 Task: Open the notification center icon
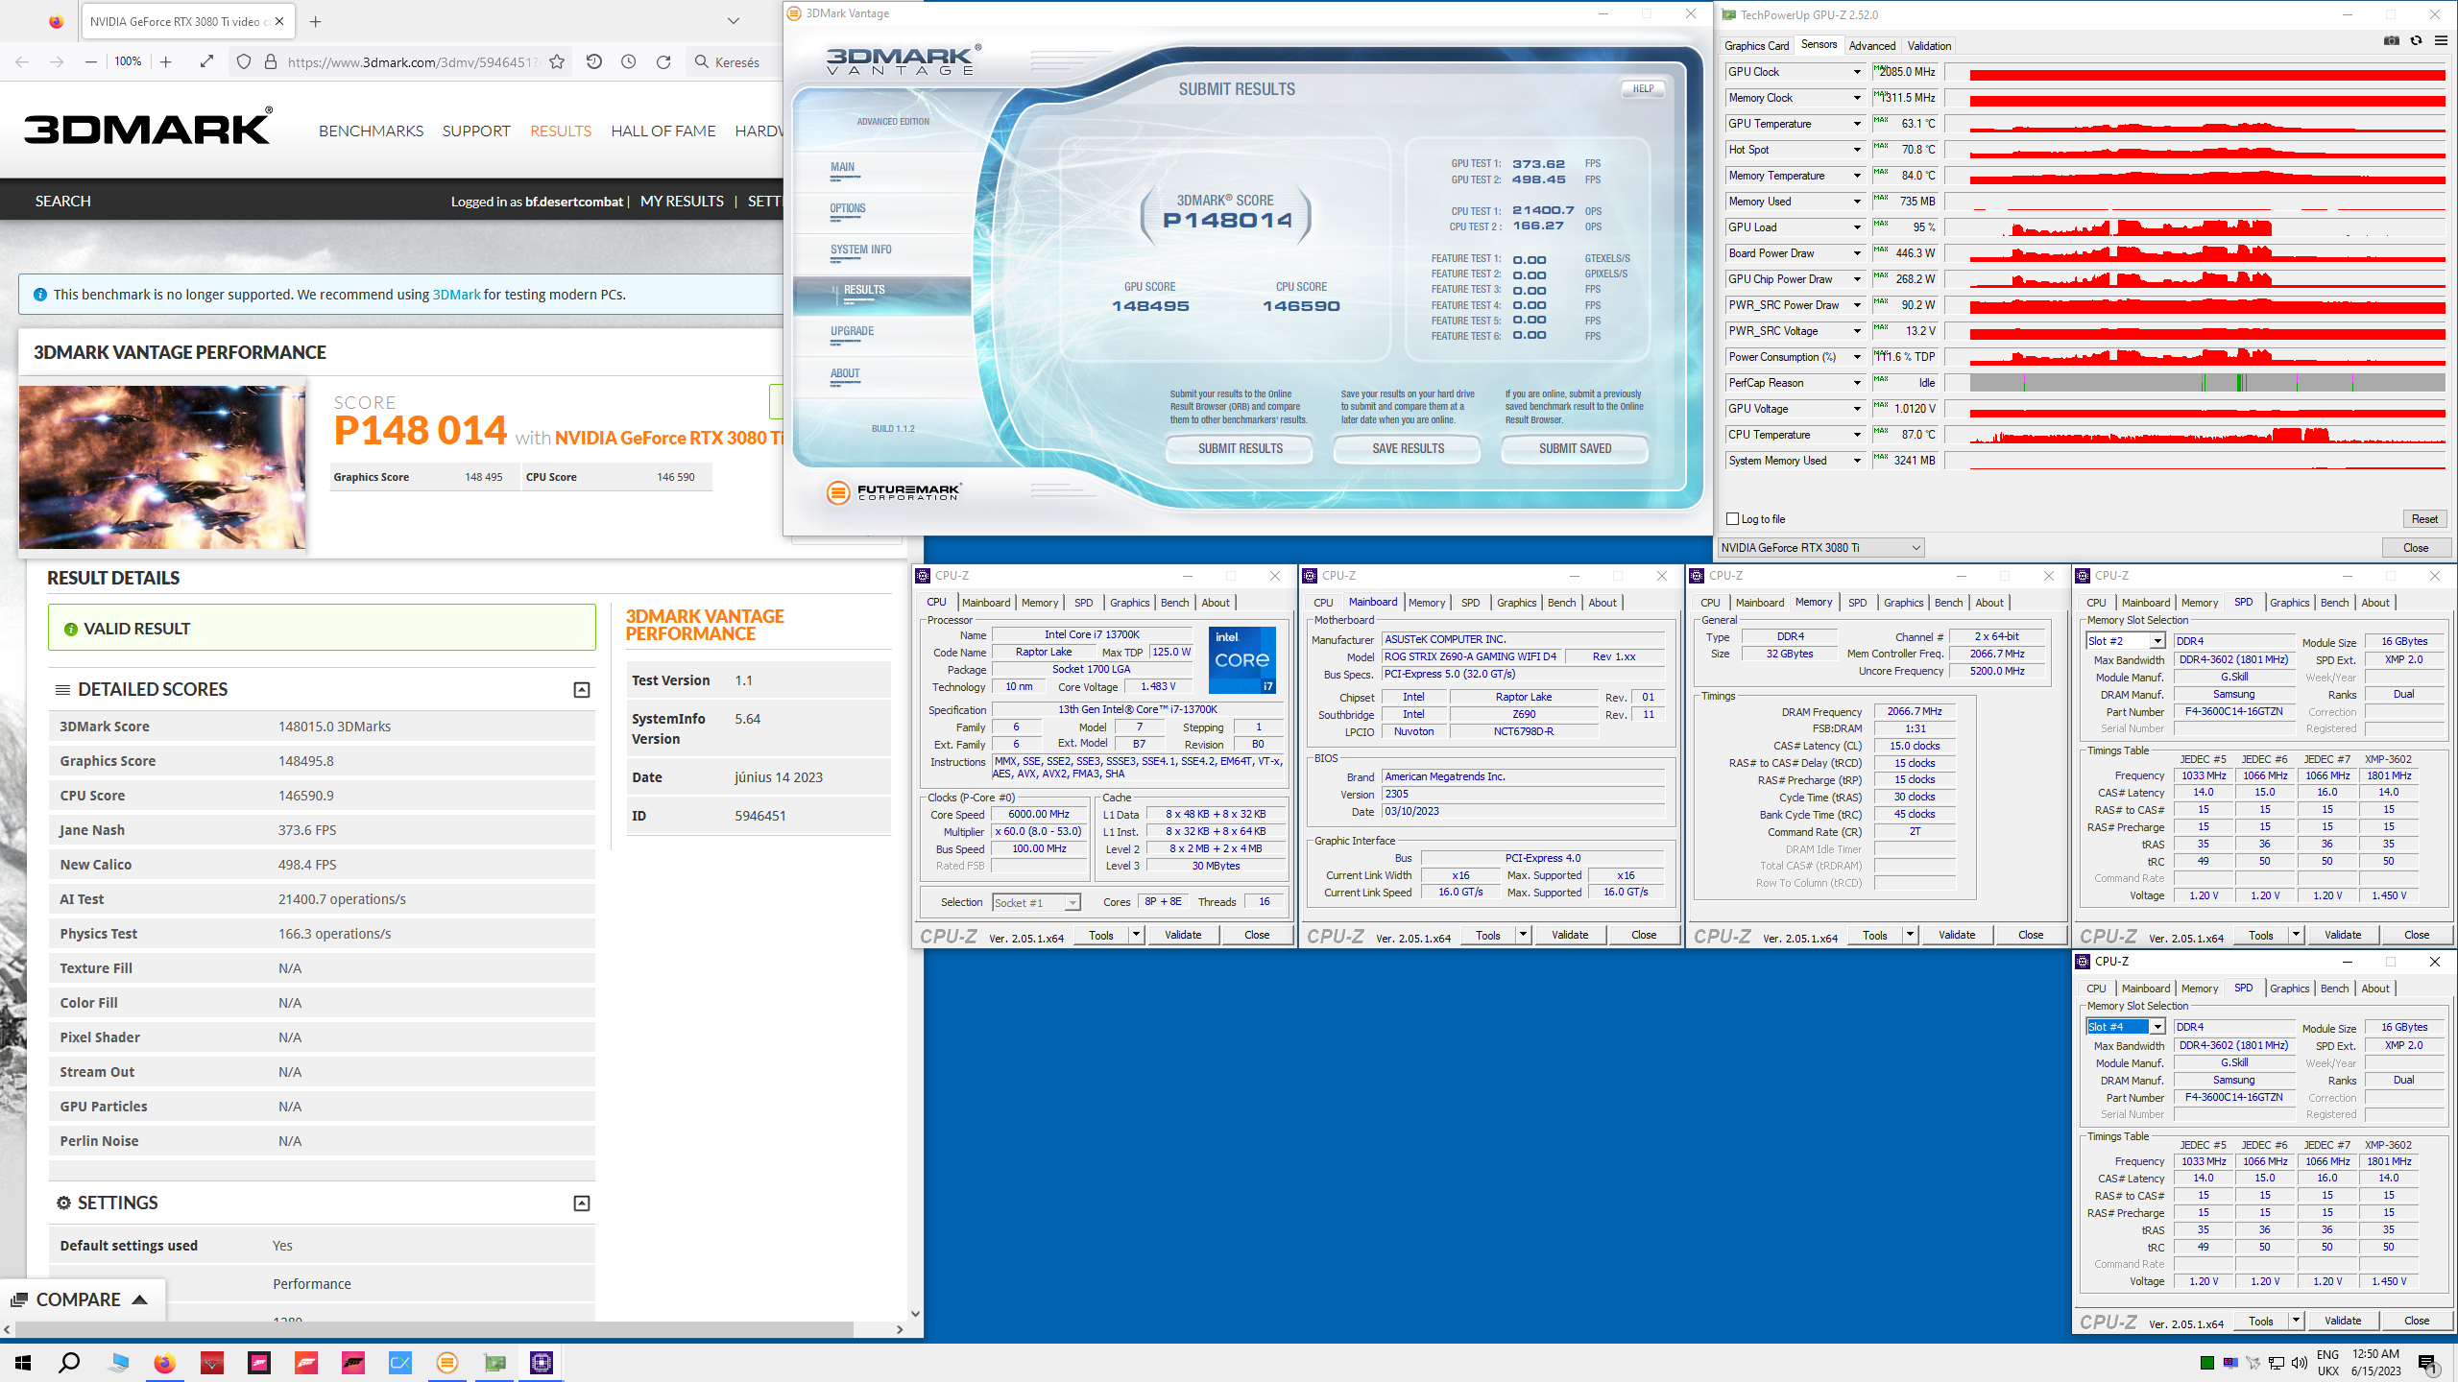[x=2428, y=1363]
